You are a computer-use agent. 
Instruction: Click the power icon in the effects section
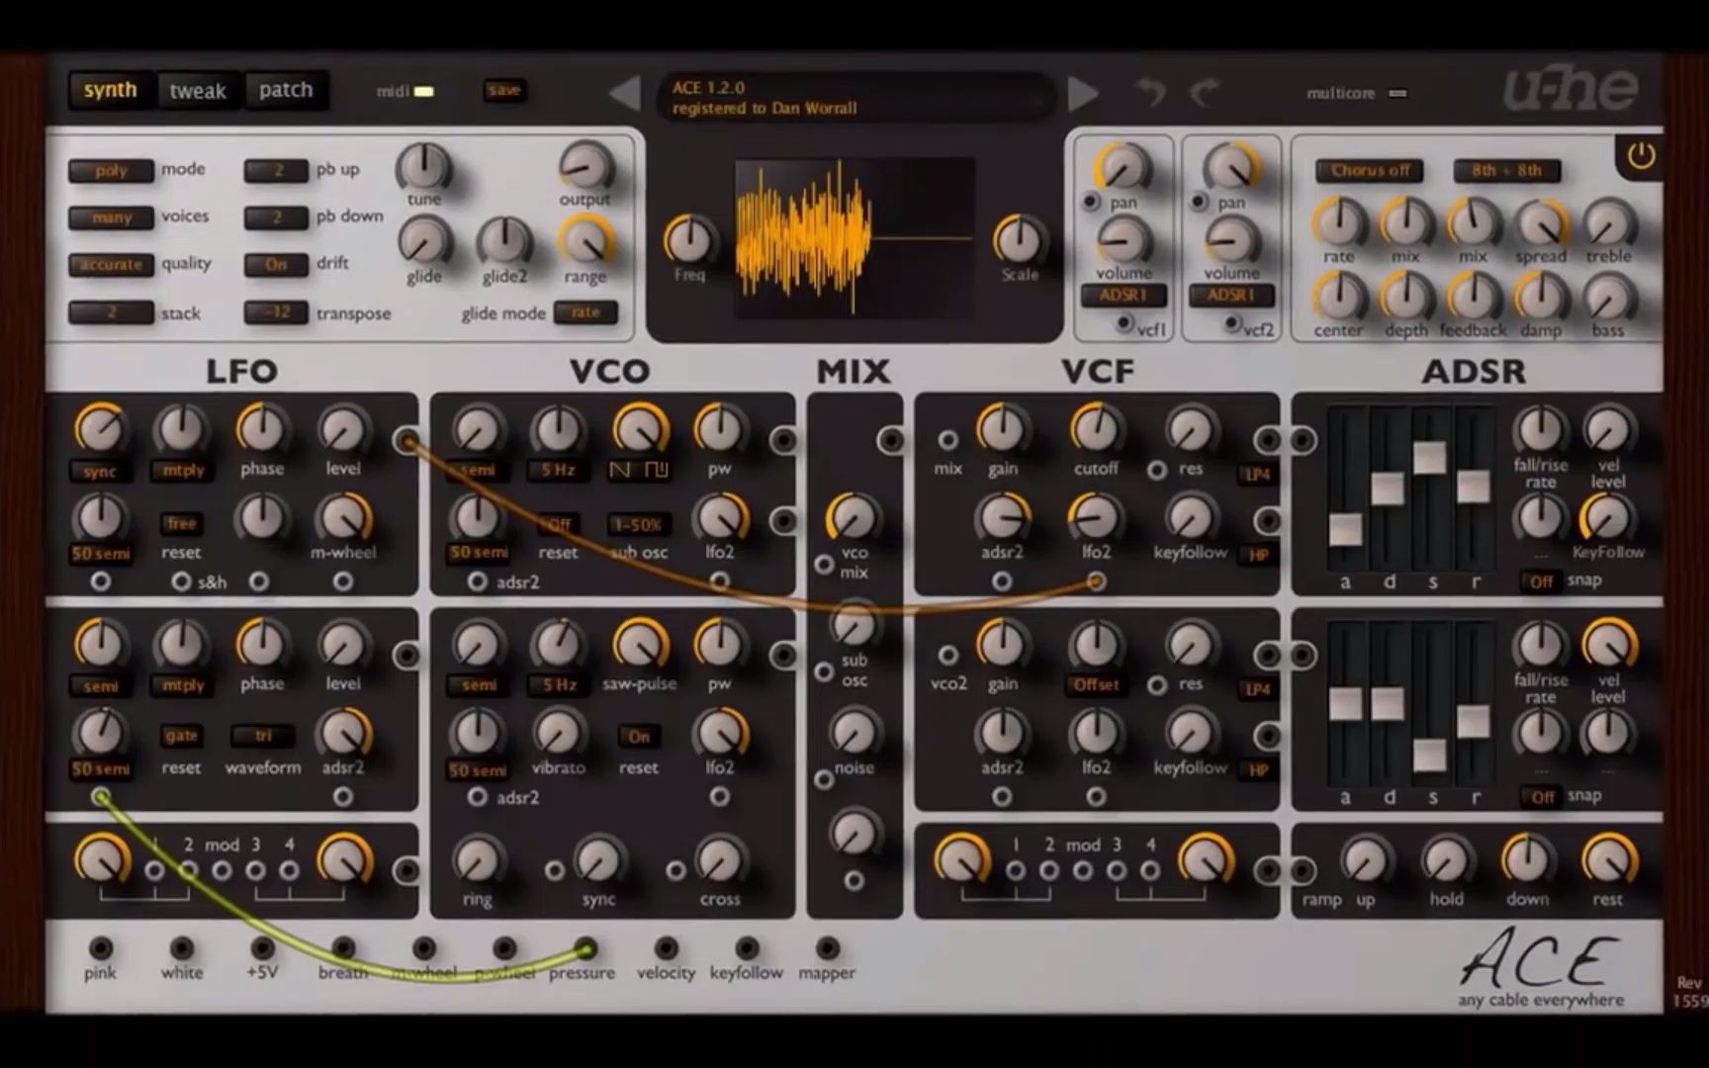click(x=1640, y=156)
